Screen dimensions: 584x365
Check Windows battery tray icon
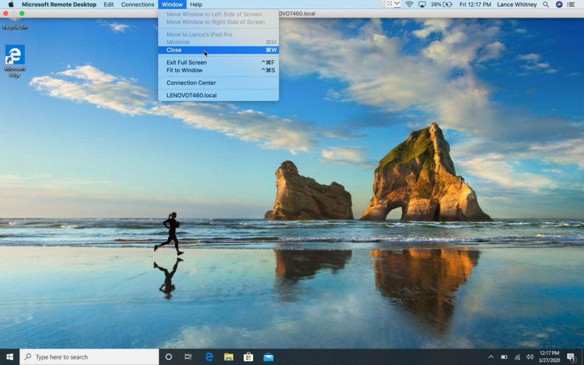pos(504,357)
